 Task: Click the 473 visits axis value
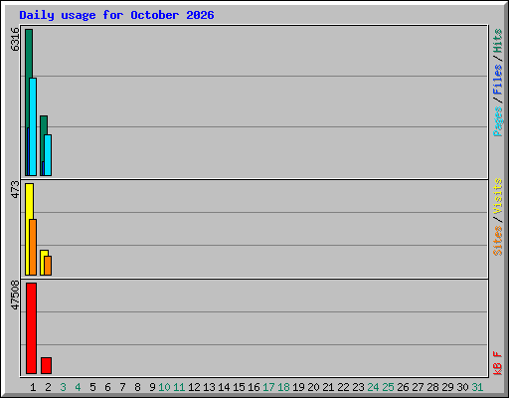(15, 189)
